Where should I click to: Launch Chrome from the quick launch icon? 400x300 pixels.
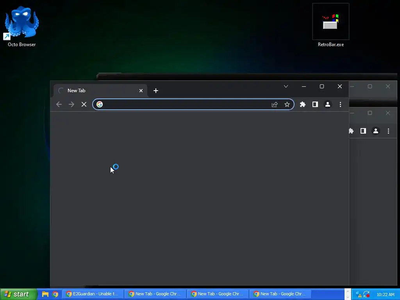(x=55, y=294)
